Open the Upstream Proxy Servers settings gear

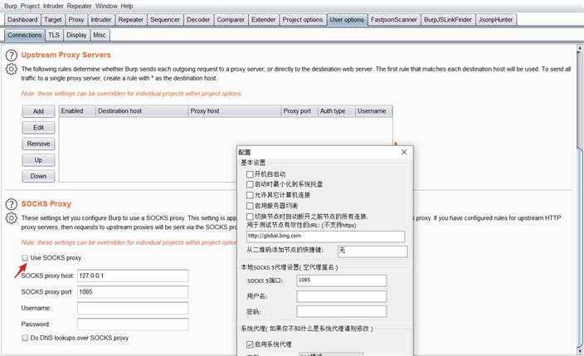point(12,70)
